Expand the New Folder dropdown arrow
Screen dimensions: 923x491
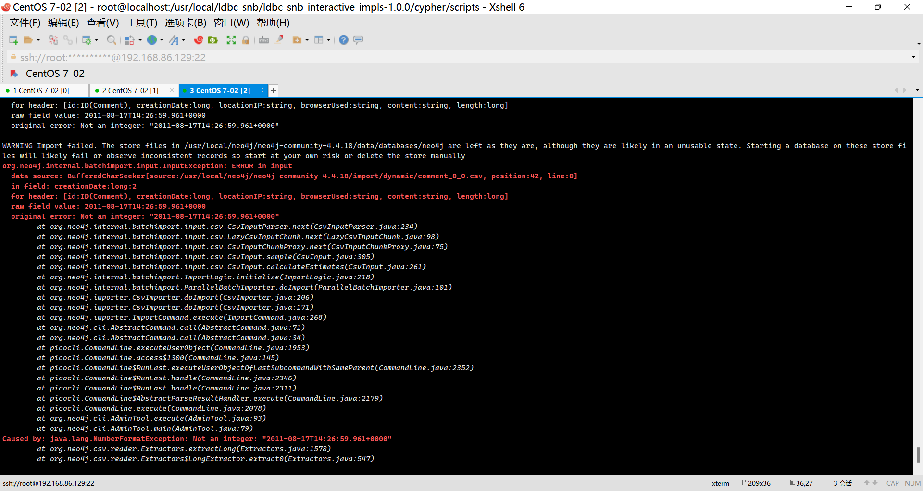307,40
